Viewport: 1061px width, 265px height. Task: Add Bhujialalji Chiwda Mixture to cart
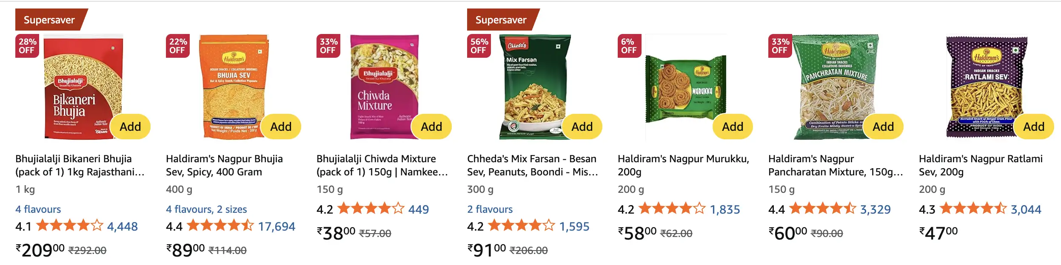(x=431, y=126)
